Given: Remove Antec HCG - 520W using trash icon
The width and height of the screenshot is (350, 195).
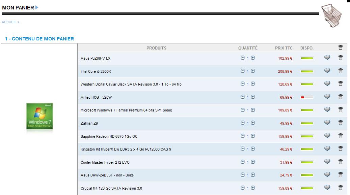Looking at the screenshot, I should click(340, 97).
